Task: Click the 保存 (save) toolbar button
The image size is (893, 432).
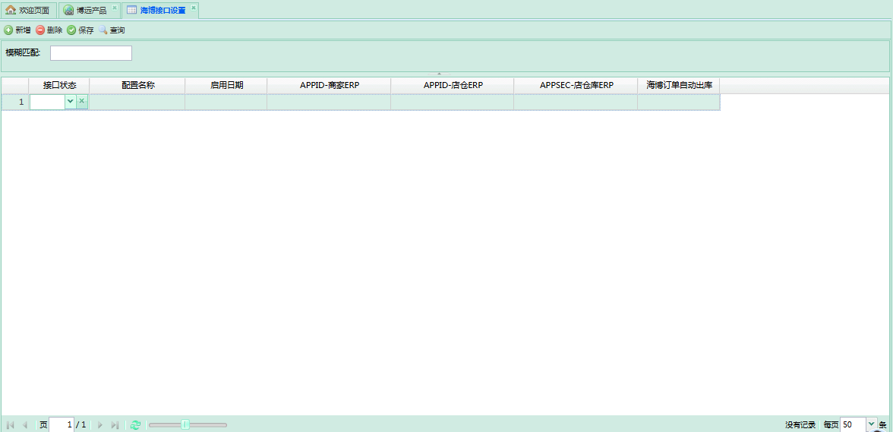Action: pos(80,30)
